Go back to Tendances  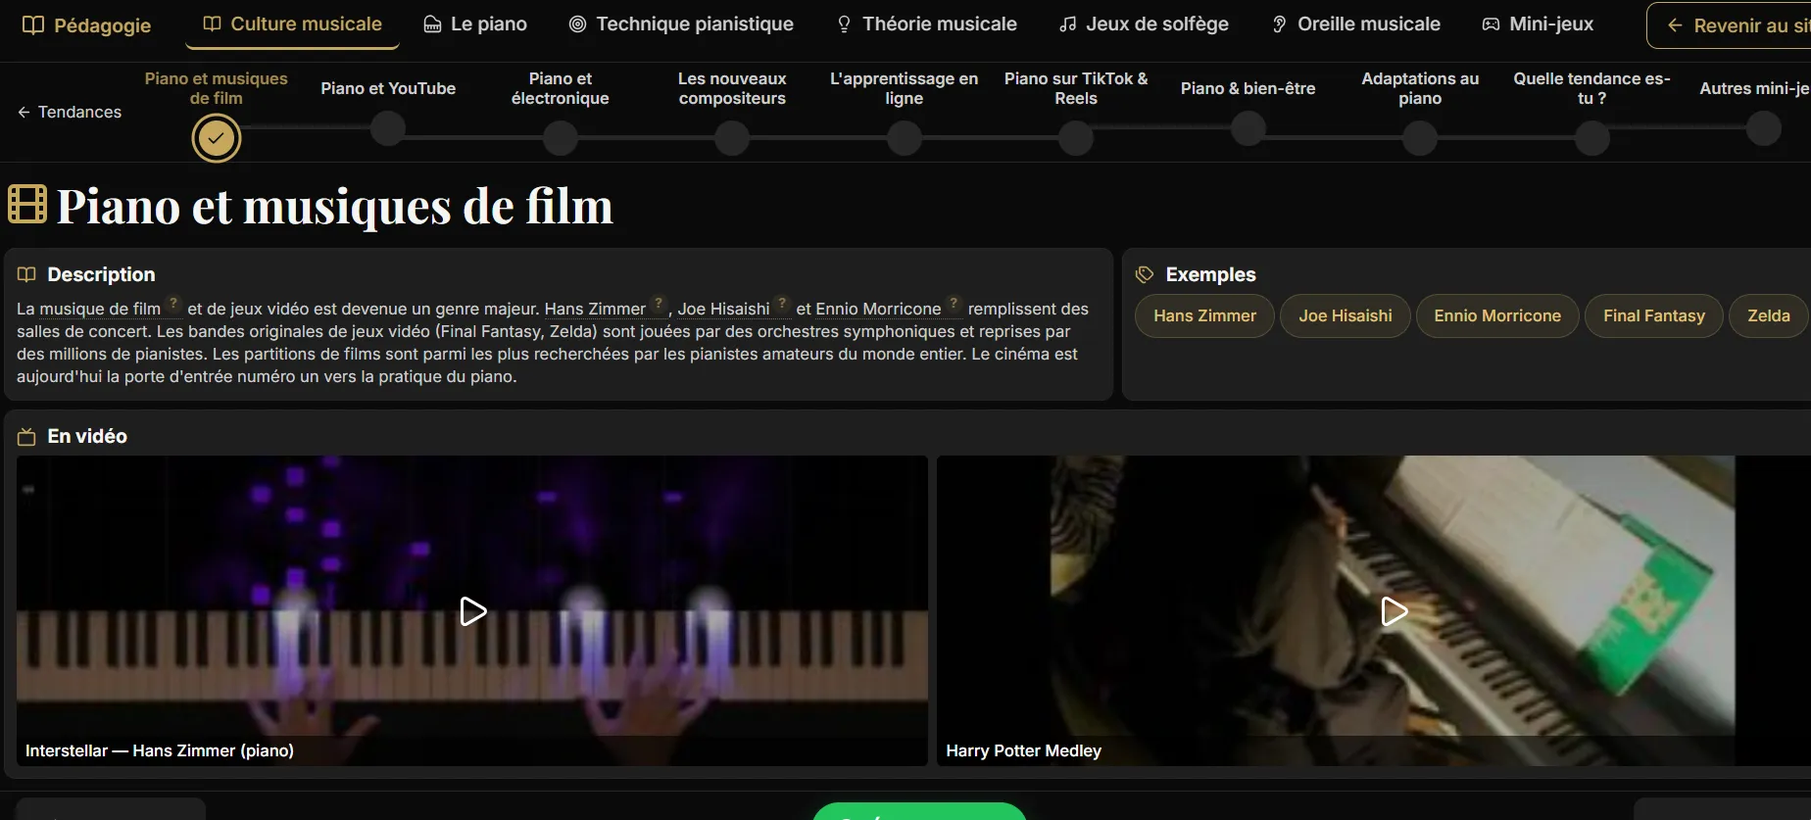[70, 112]
